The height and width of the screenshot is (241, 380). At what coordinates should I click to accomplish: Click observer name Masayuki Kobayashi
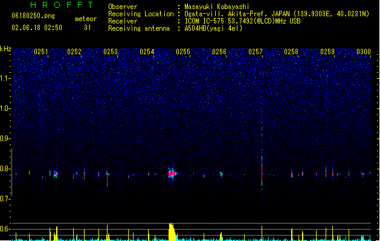click(217, 7)
